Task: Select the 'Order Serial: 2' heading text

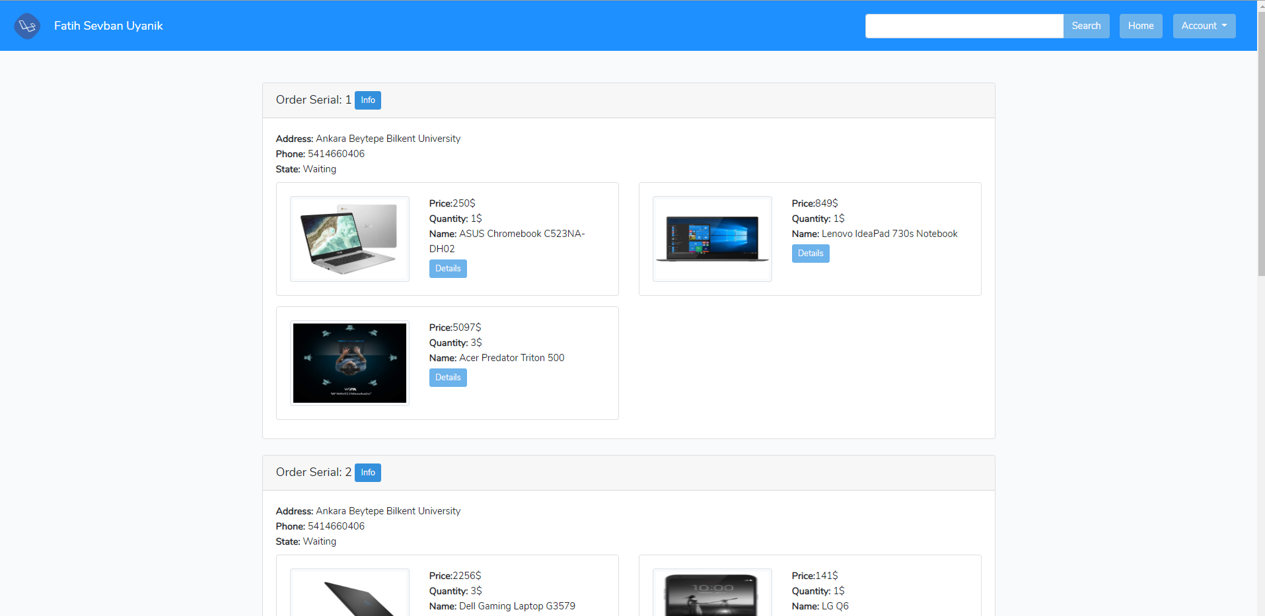Action: (x=314, y=472)
